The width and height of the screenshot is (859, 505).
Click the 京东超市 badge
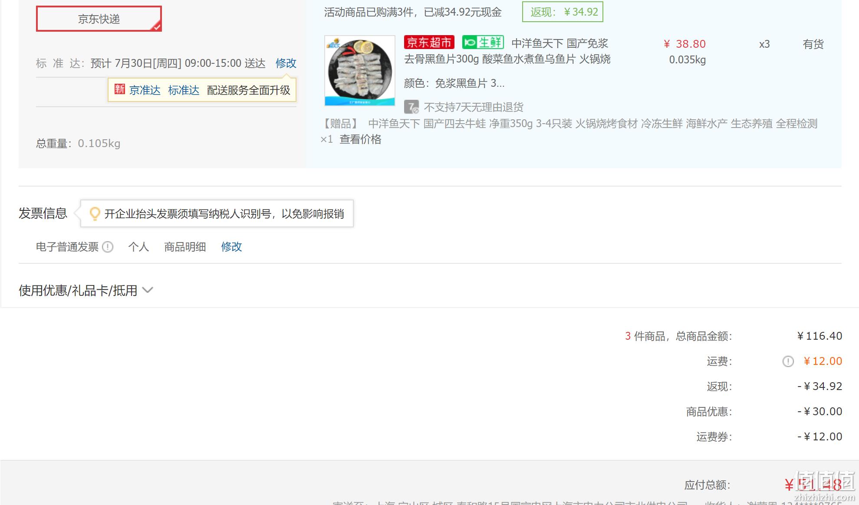click(x=429, y=43)
